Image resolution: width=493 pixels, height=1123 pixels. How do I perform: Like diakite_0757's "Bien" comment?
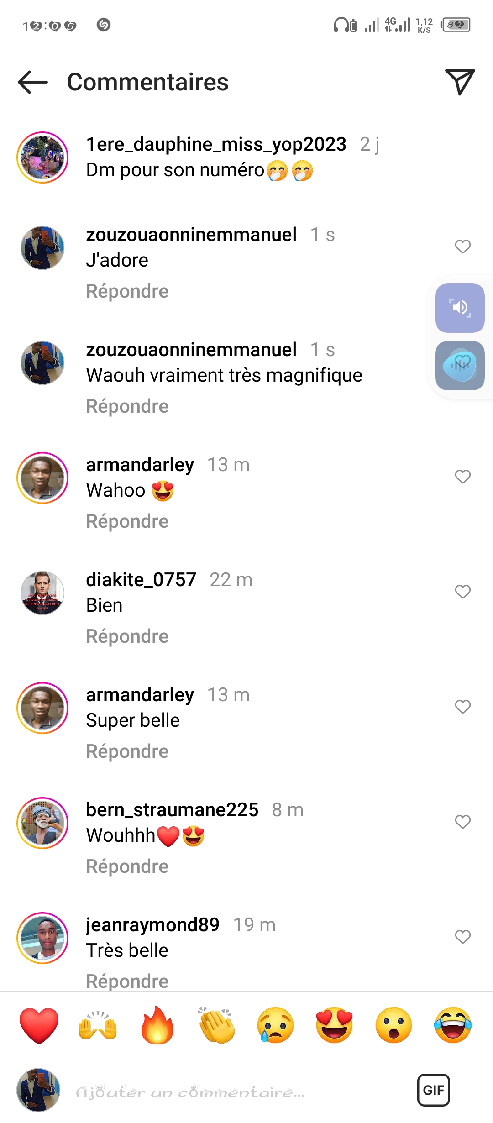463,592
